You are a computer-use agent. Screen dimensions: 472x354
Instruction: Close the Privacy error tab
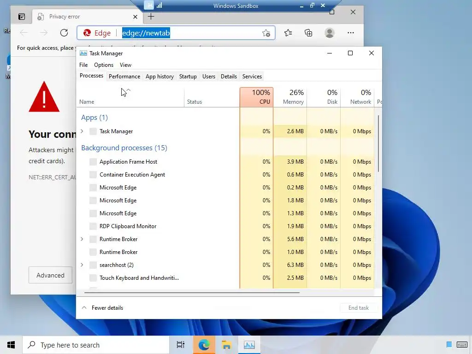[135, 17]
